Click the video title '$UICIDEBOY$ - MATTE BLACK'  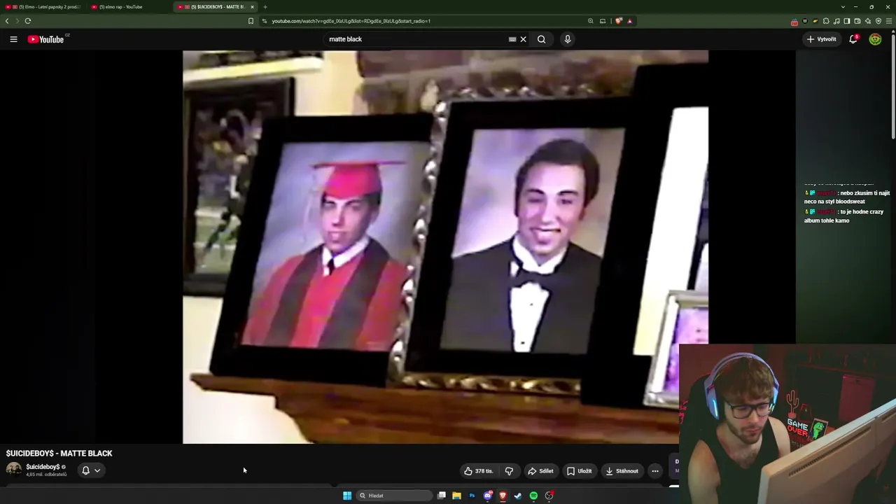[59, 454]
